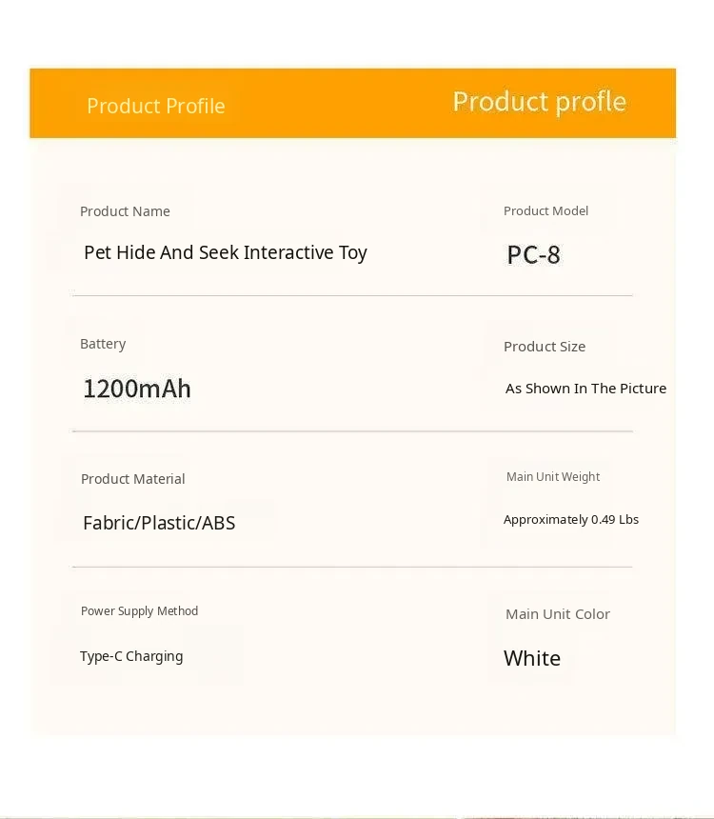Click "Pet Hide And Seek Interactive Toy" text
Screen dimensions: 714x819
point(226,252)
